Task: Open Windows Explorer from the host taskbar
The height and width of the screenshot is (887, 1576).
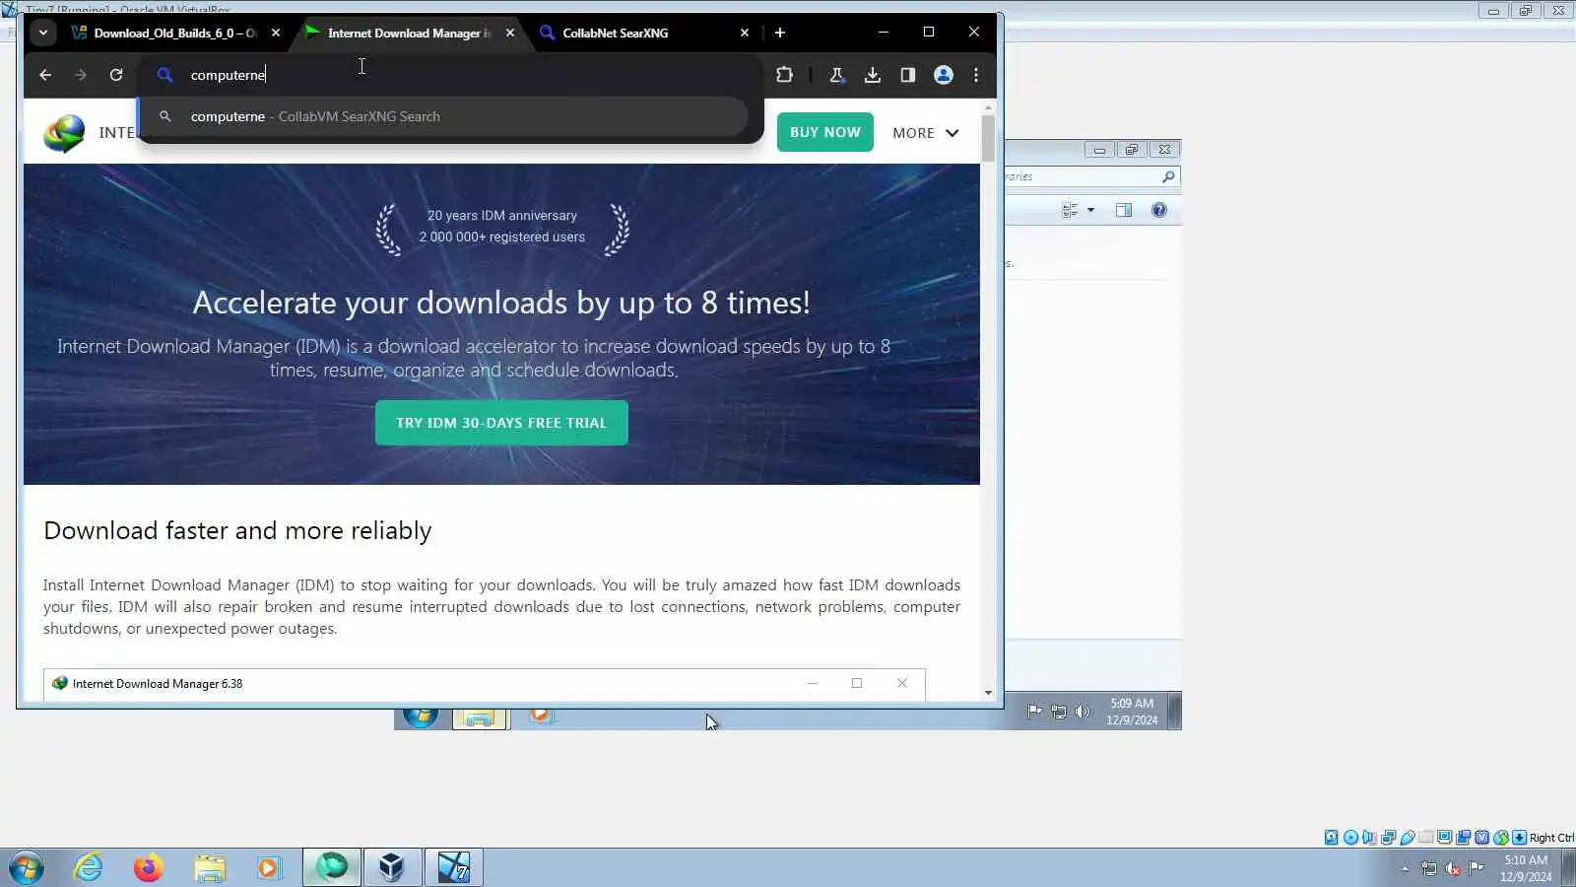Action: point(209,867)
